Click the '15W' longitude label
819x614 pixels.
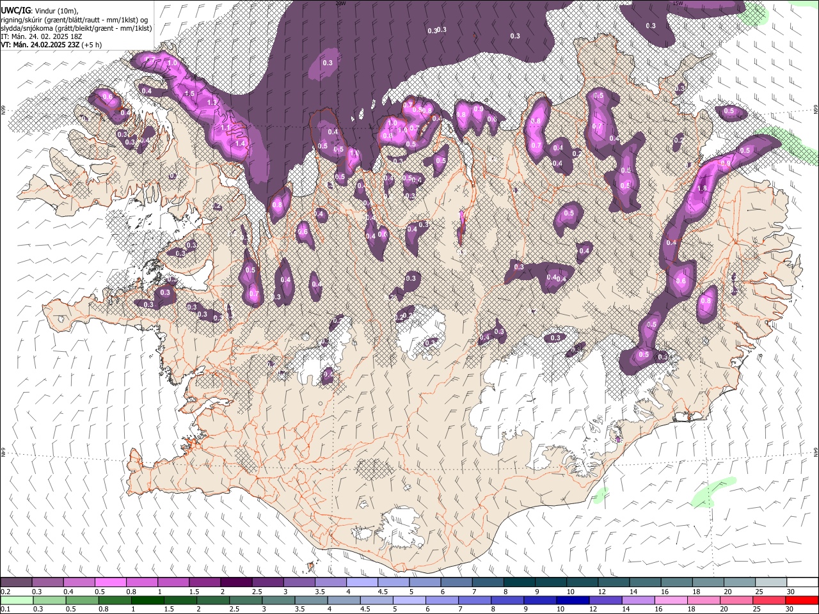(678, 3)
